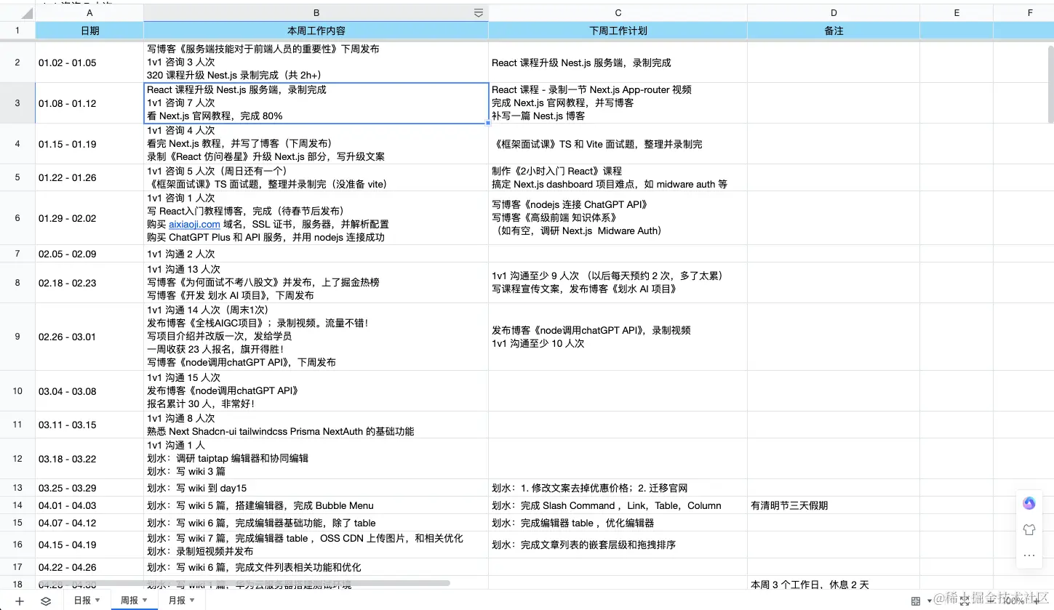Select the date cell 01.22 - 01.26
Screen dimensions: 1054x610
pyautogui.click(x=89, y=178)
